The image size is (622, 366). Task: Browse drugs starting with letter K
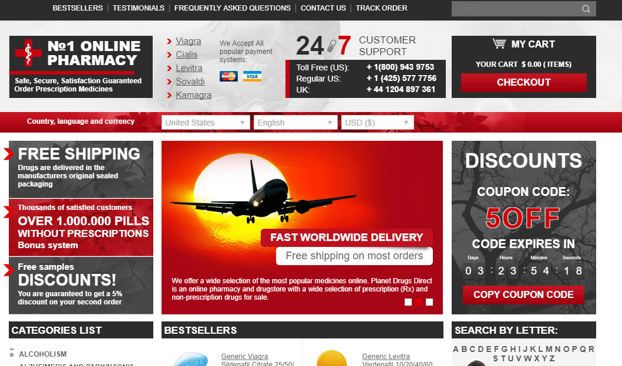point(533,350)
